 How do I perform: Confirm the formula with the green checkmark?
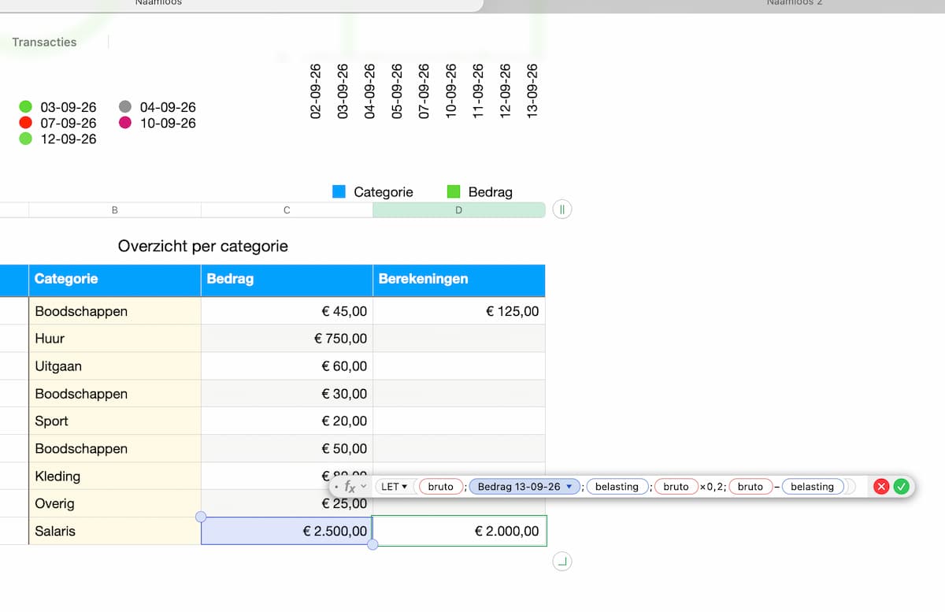[x=902, y=487]
